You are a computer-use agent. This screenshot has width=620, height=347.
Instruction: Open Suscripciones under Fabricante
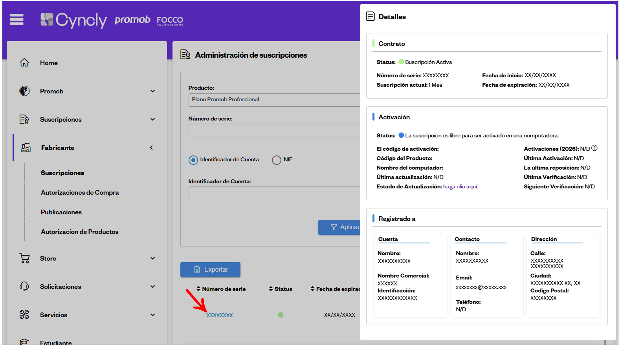(62, 173)
